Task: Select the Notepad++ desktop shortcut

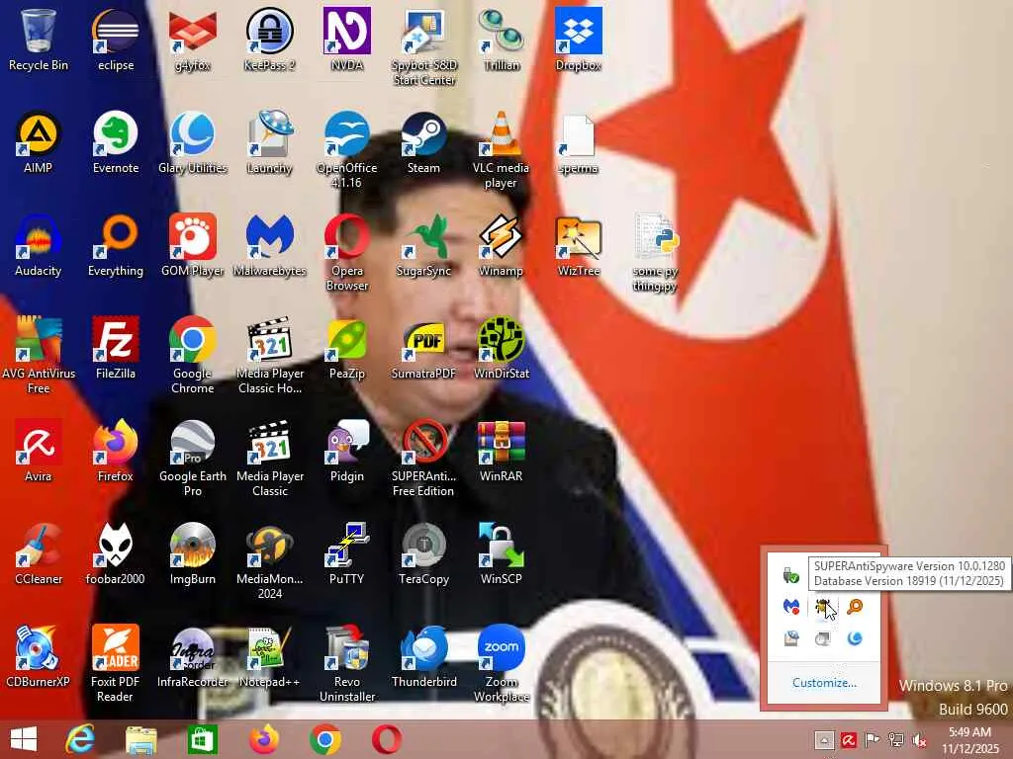Action: click(x=269, y=656)
